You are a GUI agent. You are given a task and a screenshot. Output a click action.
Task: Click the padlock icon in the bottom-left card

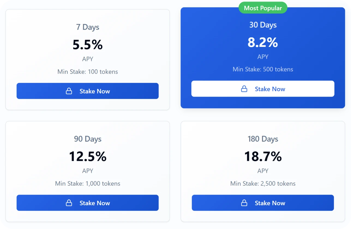pos(69,203)
